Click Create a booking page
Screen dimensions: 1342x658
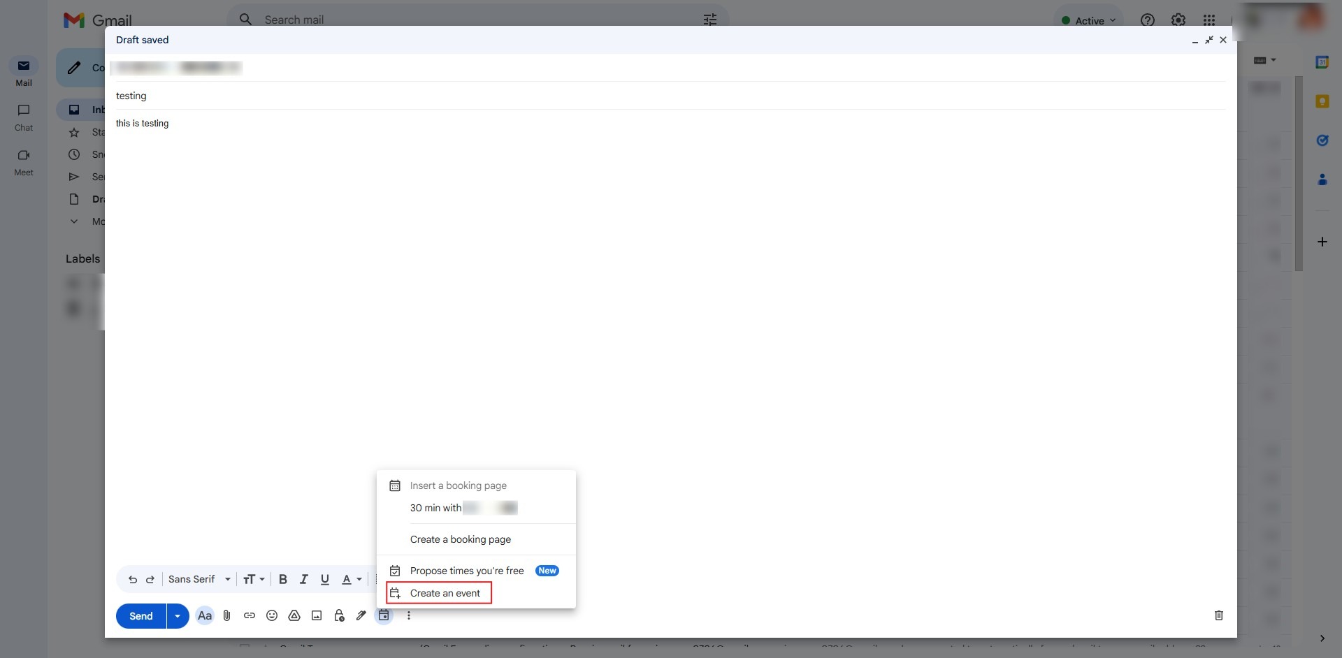(x=460, y=539)
